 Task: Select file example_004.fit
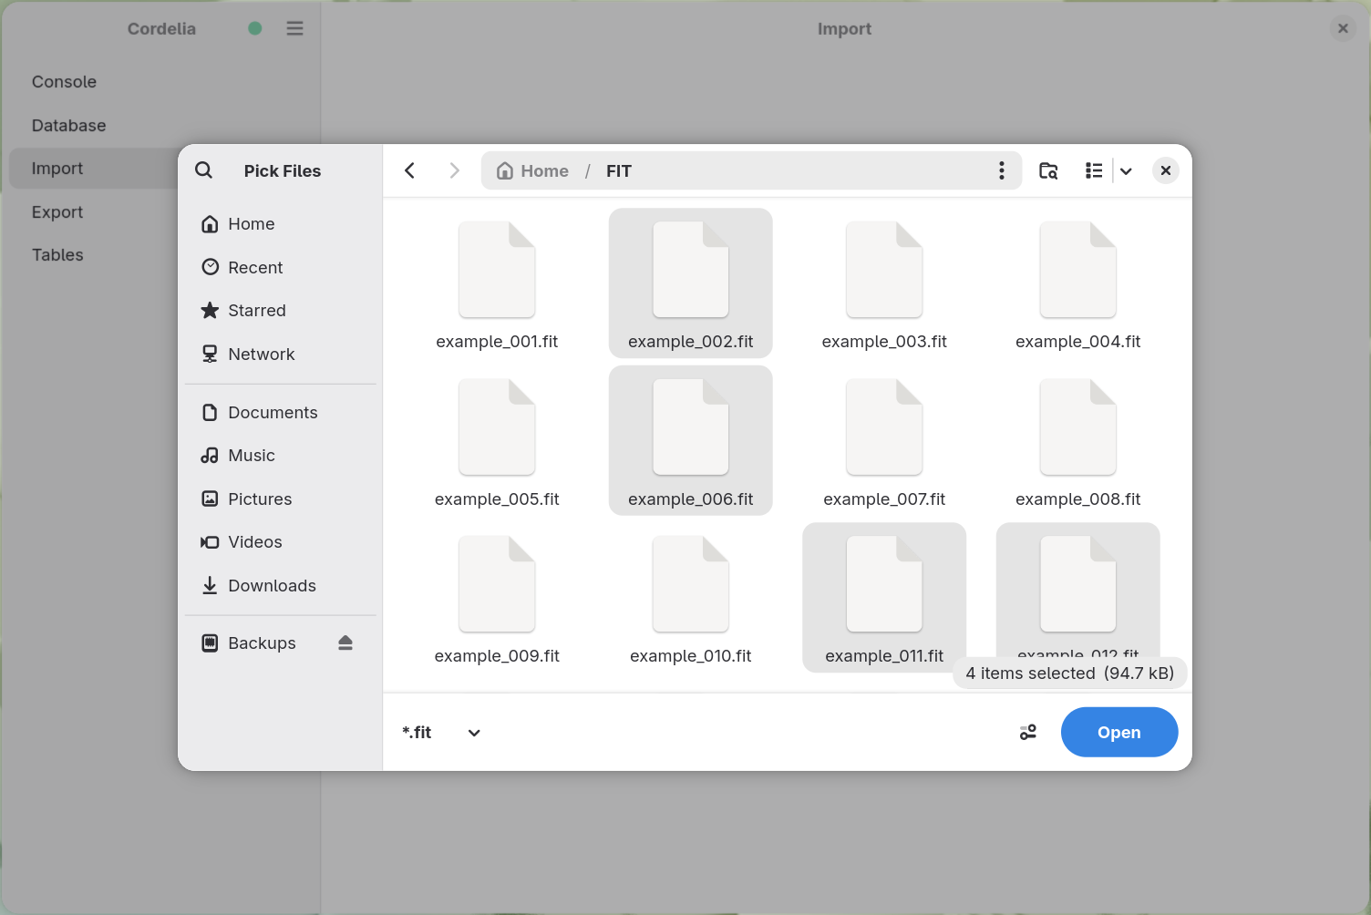click(x=1078, y=283)
